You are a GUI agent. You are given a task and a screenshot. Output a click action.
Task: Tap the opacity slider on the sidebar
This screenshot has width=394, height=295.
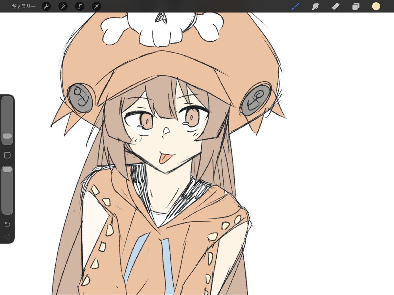[7, 169]
